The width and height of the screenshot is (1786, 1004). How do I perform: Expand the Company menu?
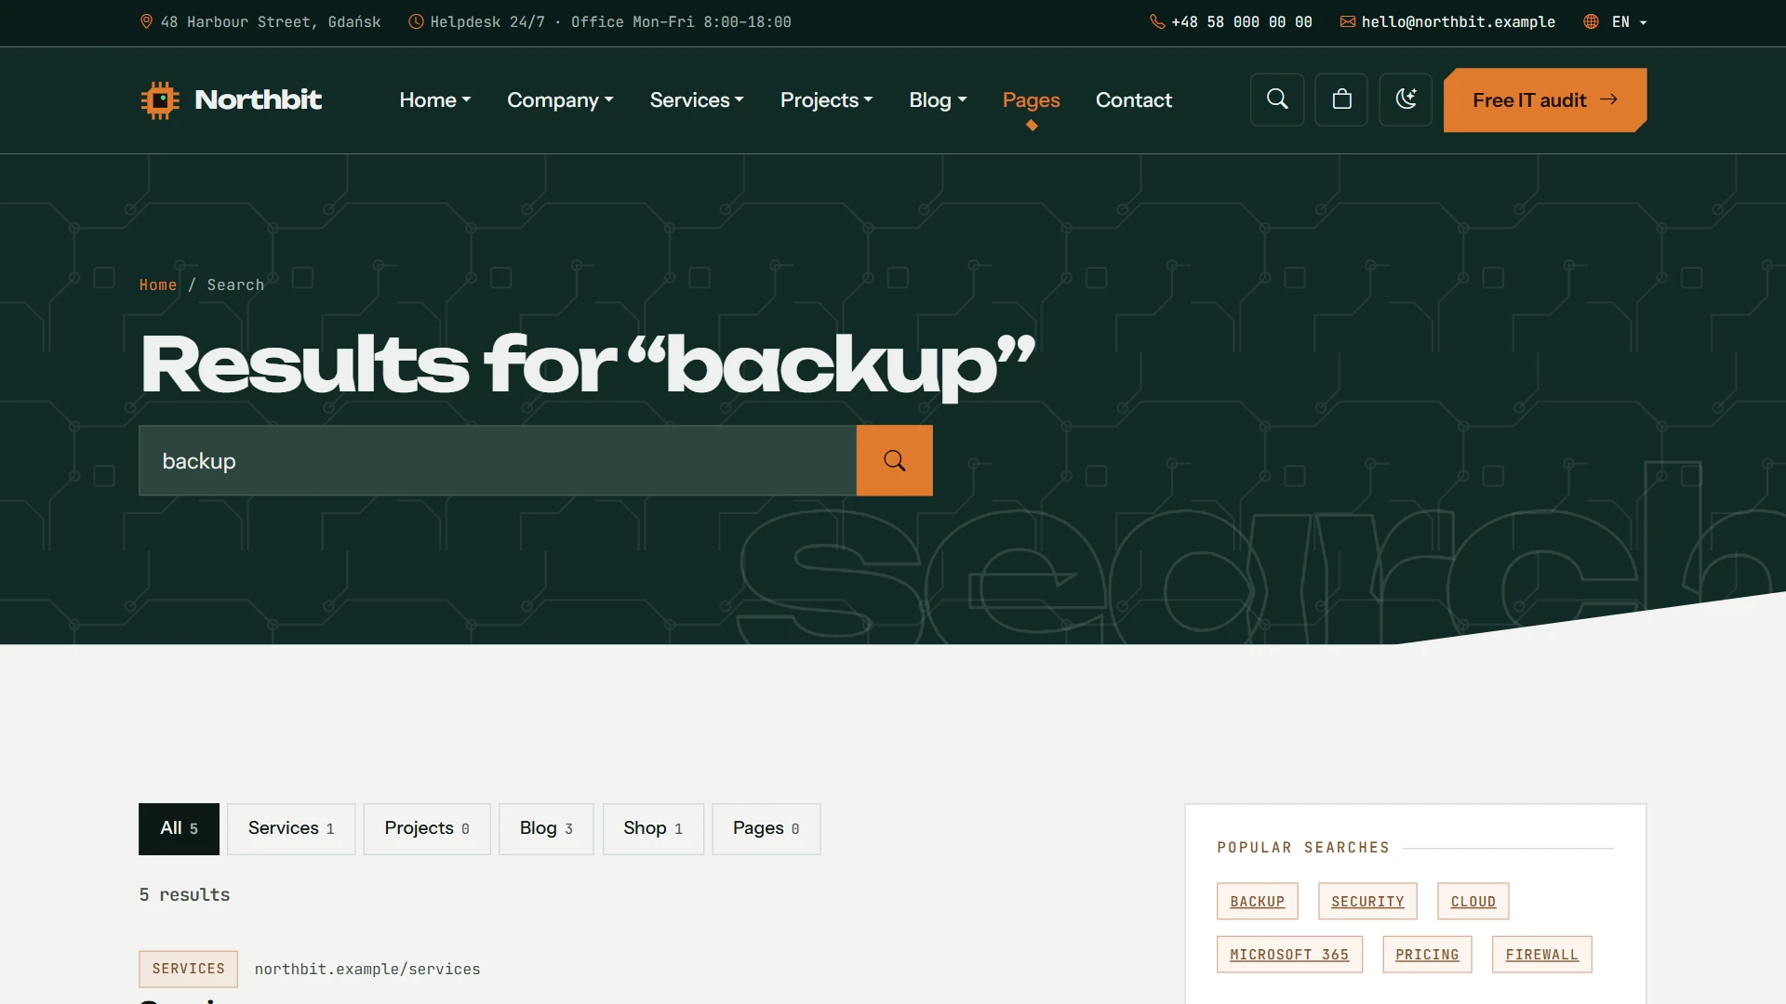coord(560,99)
